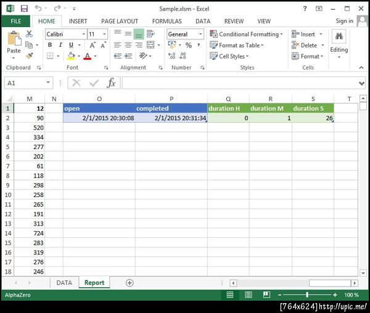The height and width of the screenshot is (313, 370).
Task: Apply percent style format
Action: point(188,45)
